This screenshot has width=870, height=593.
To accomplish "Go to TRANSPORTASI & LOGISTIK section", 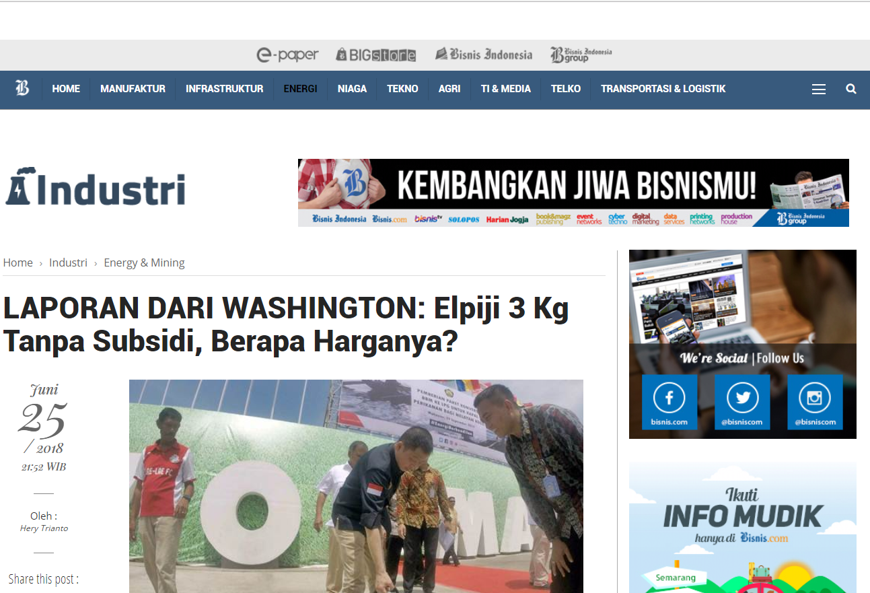I will click(663, 89).
